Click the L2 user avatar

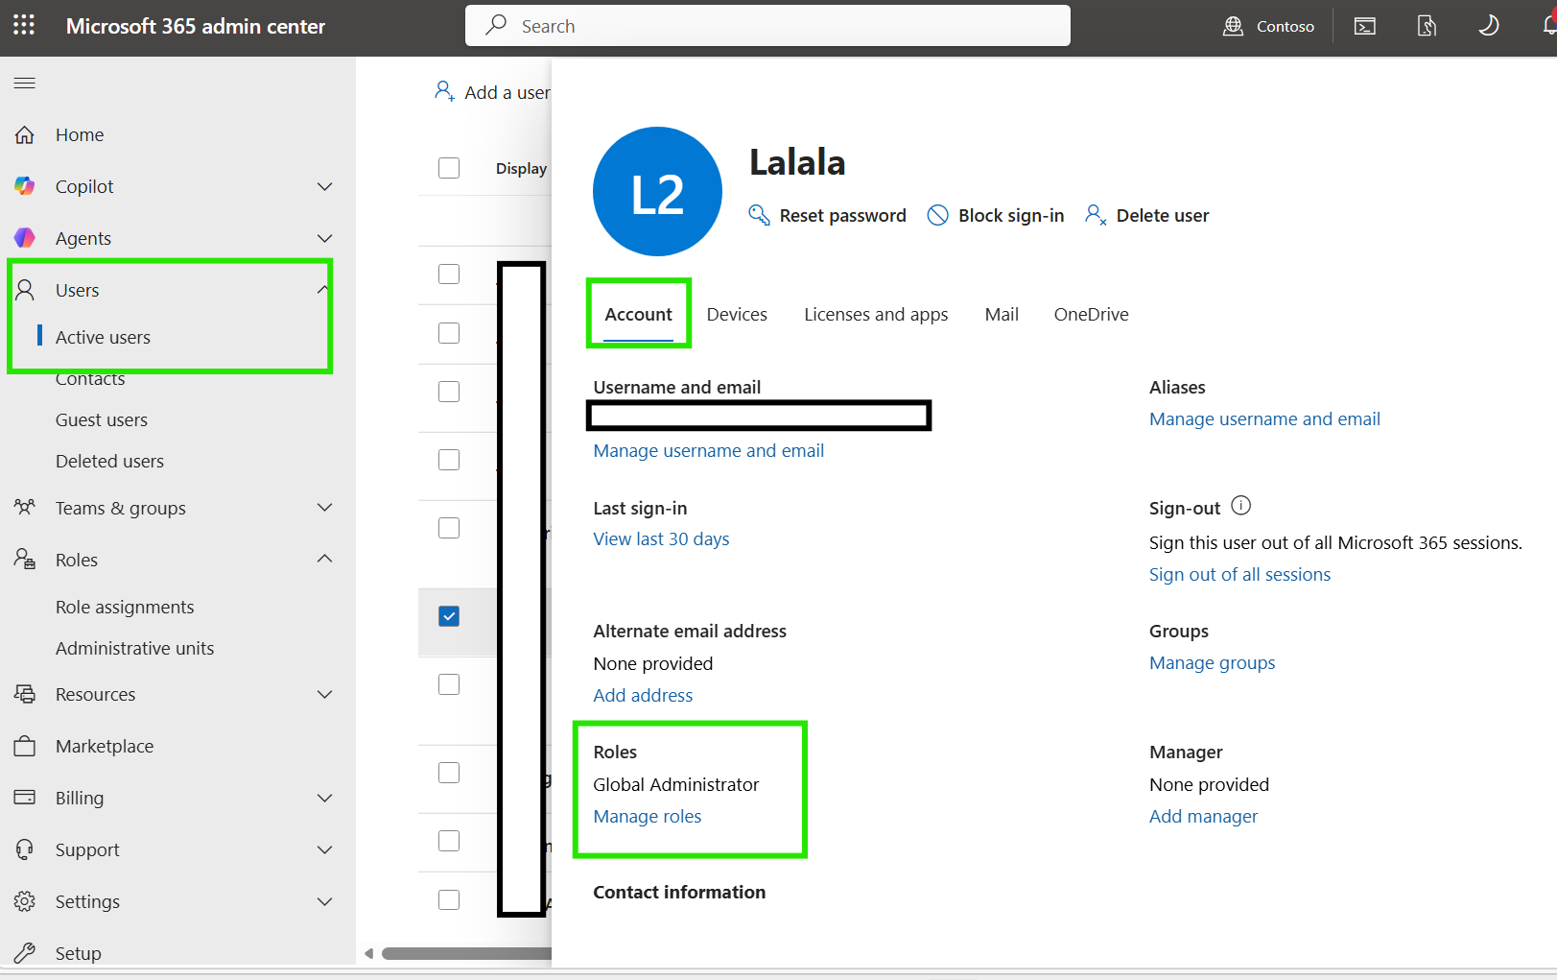pos(657,192)
